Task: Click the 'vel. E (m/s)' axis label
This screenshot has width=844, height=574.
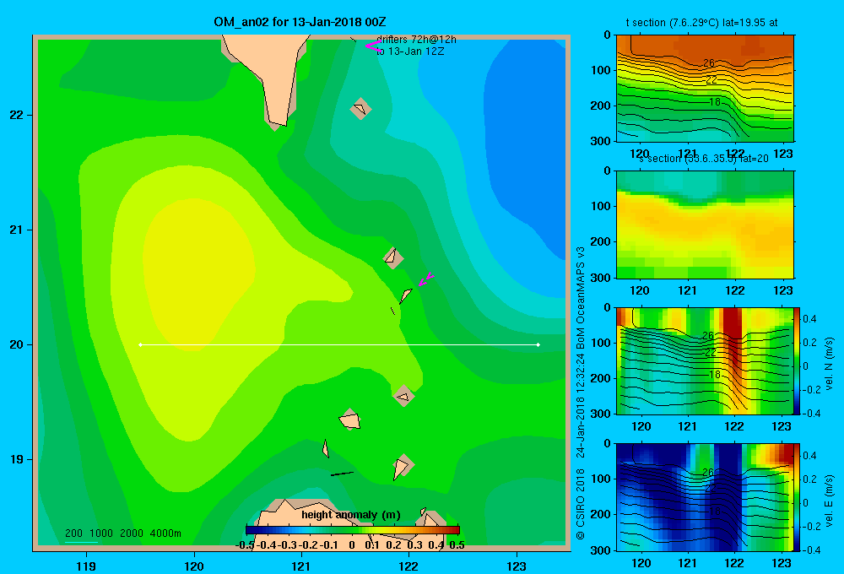Action: tap(829, 501)
